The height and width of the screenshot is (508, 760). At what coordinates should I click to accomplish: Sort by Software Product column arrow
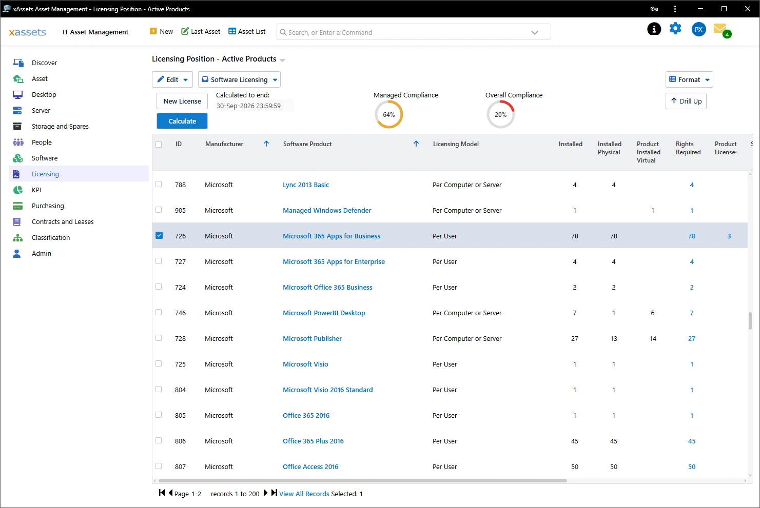click(x=416, y=144)
